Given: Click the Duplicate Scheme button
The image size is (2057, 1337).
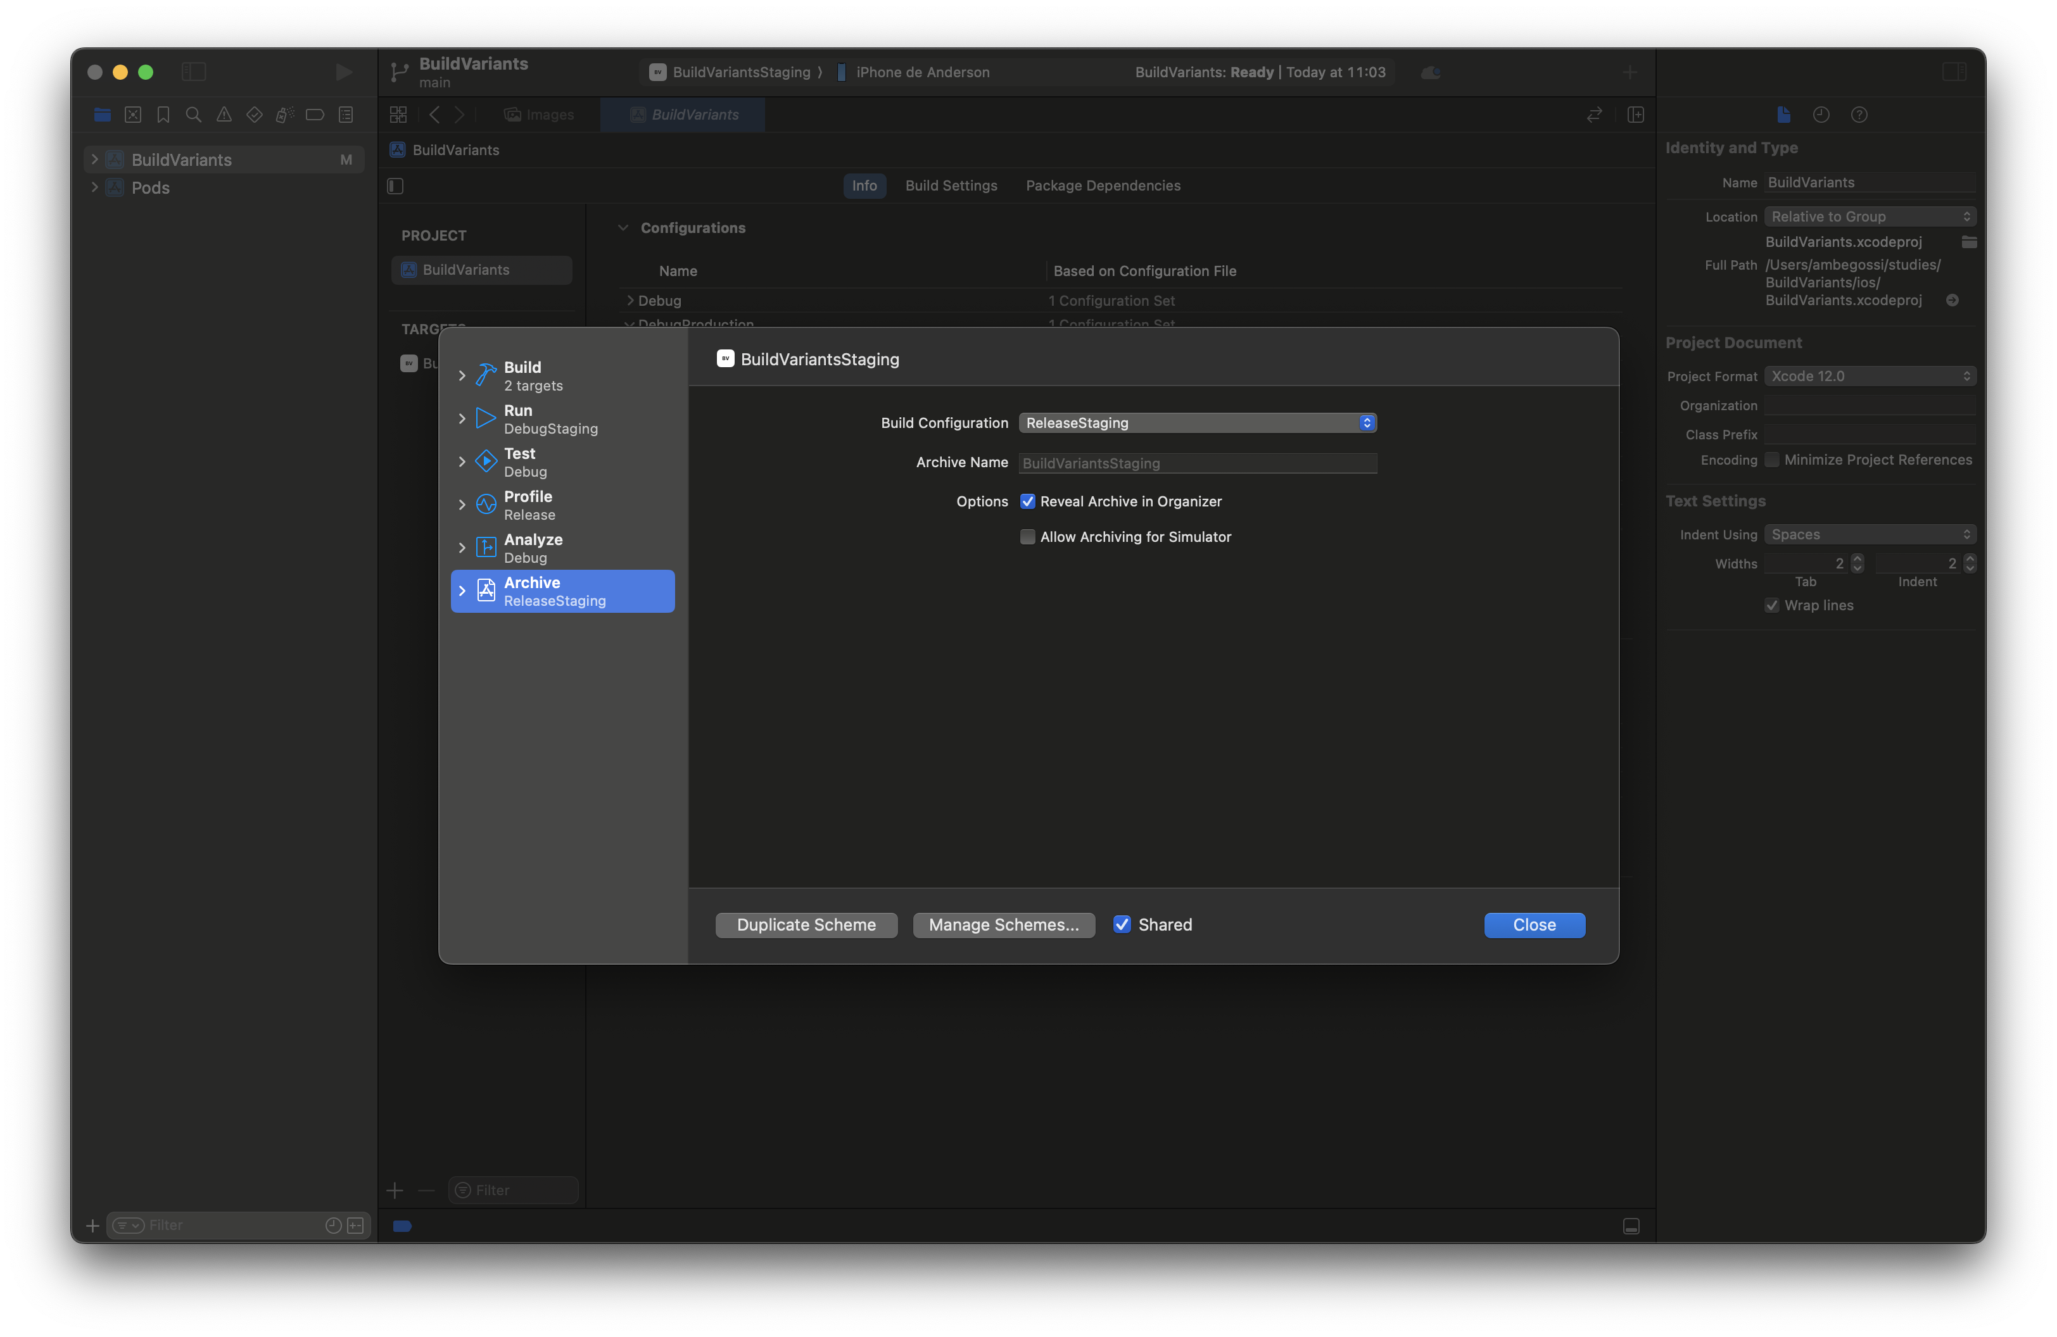Looking at the screenshot, I should point(806,925).
